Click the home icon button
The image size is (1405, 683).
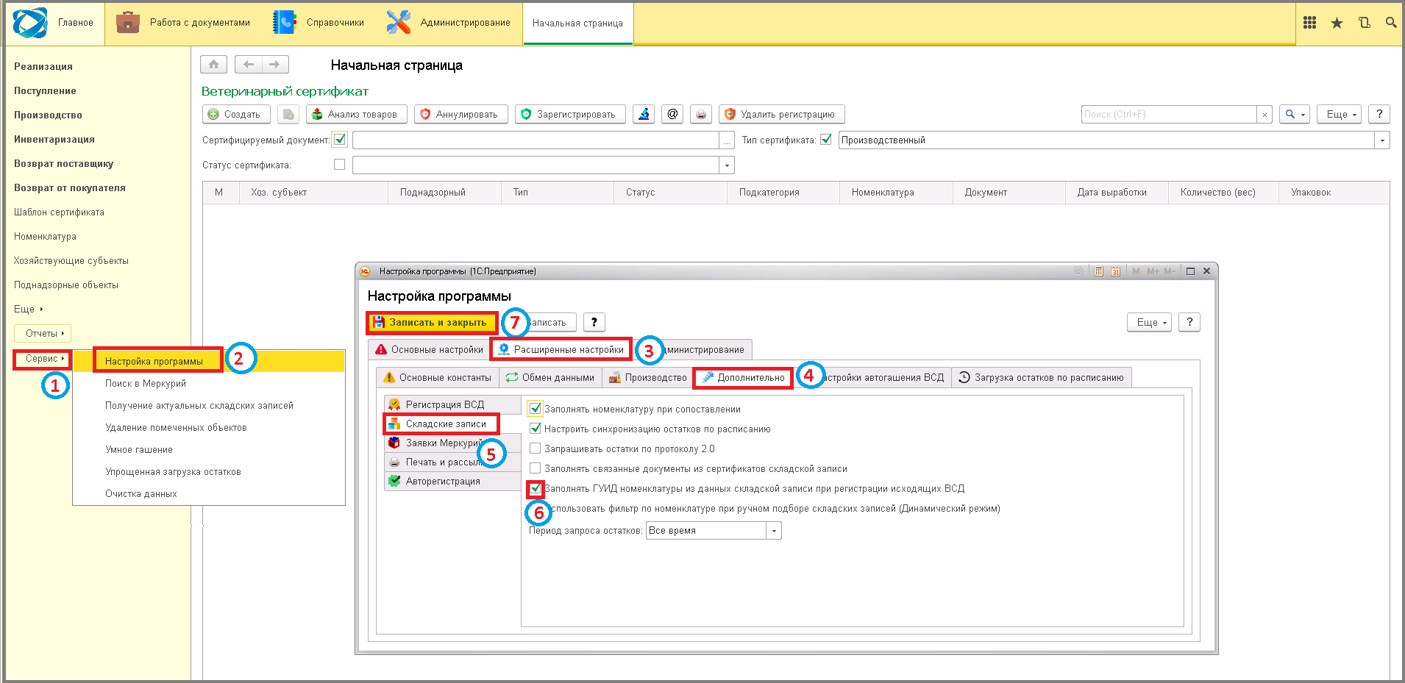coord(213,65)
